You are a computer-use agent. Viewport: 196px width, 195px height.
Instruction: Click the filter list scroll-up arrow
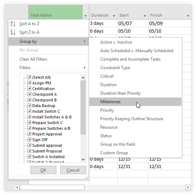coord(83,78)
